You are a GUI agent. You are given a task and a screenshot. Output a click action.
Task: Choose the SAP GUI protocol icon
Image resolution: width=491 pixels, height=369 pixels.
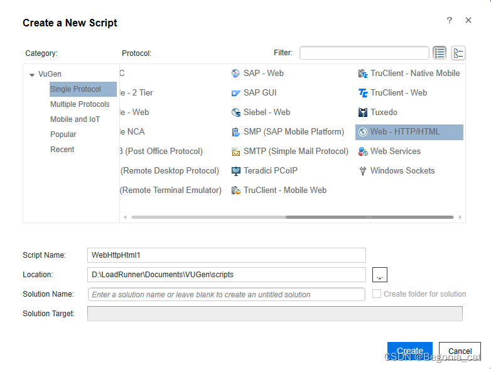pos(236,93)
